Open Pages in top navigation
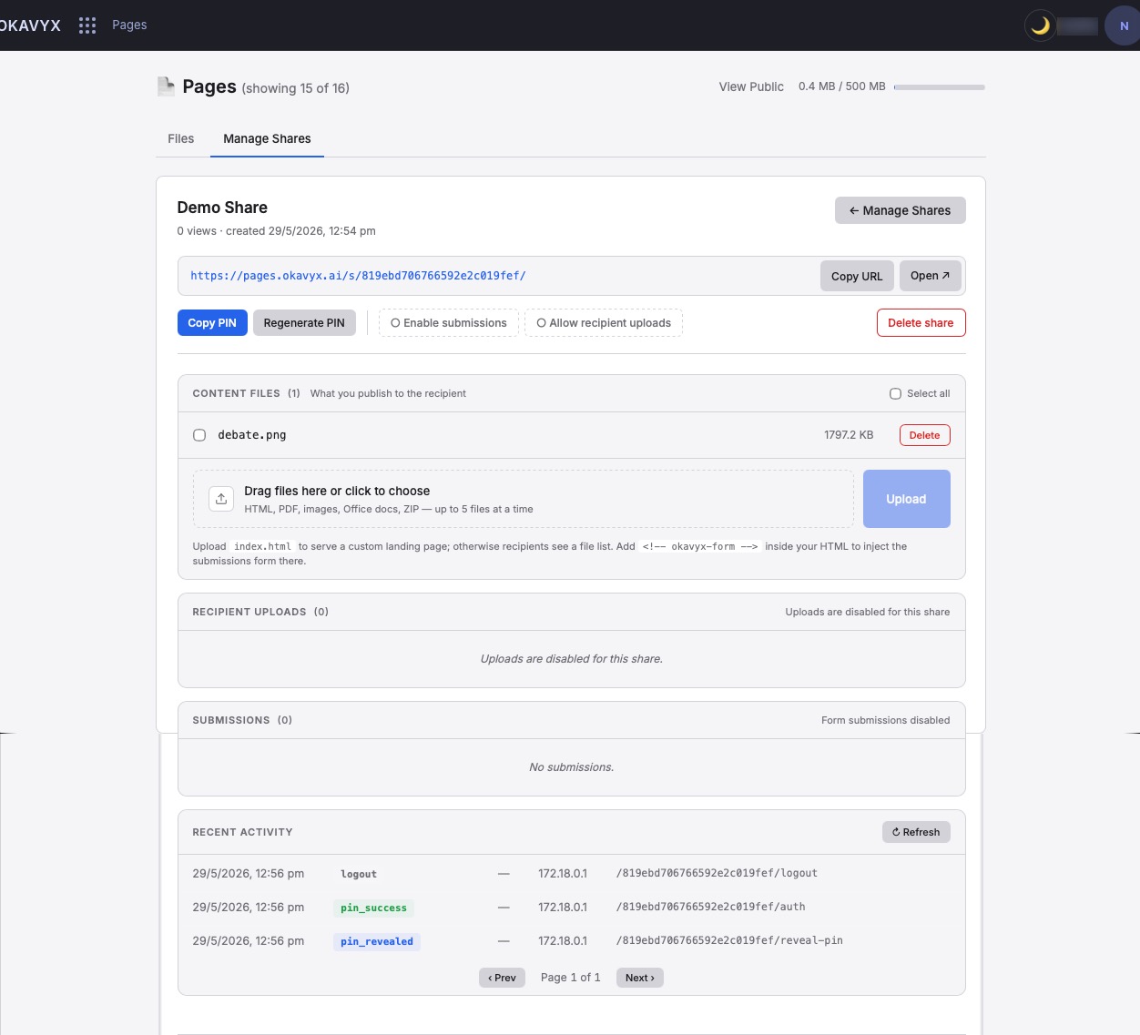 129,25
